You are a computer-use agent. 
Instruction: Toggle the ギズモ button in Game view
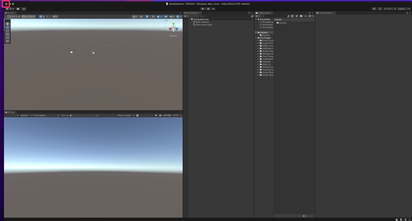[x=176, y=115]
